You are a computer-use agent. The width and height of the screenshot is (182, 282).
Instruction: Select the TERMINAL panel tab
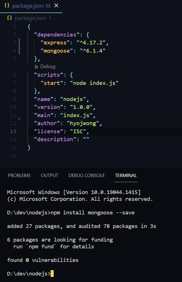(126, 175)
